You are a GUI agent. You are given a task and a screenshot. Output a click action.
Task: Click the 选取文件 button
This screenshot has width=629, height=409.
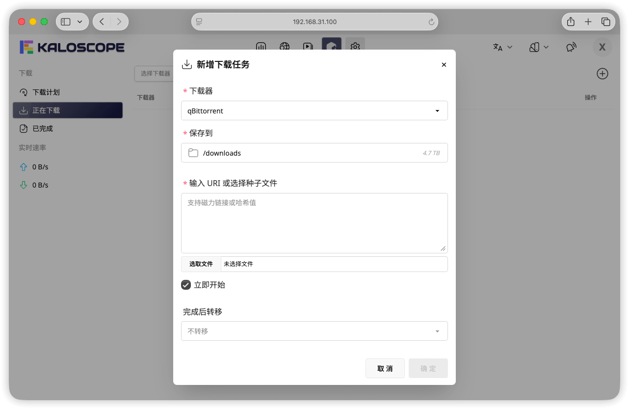201,264
